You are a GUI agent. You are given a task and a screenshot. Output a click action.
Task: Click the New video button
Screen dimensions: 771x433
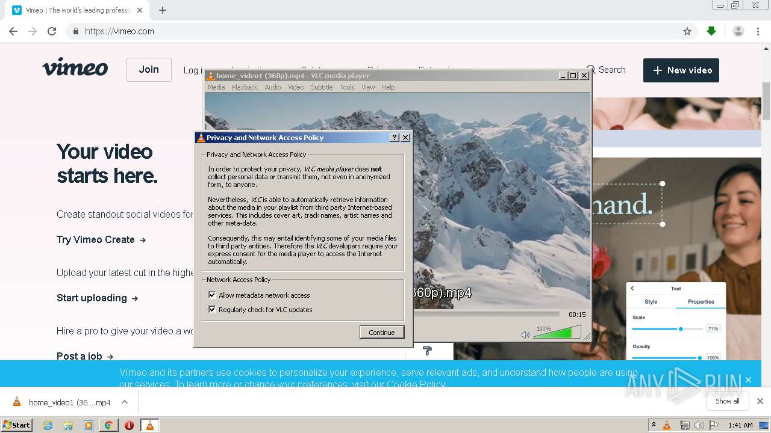681,70
